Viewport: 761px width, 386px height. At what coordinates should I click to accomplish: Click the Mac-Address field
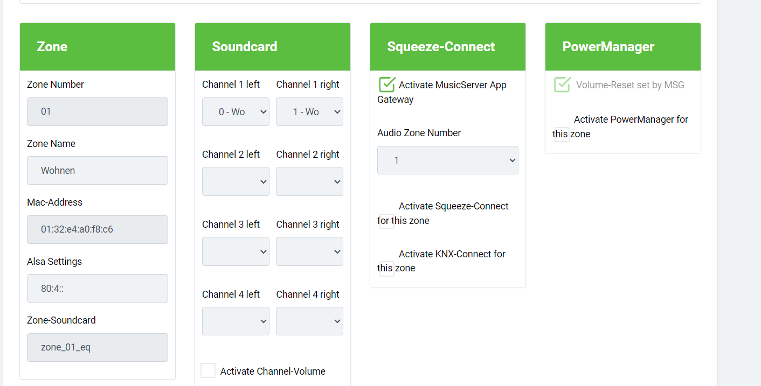coord(98,230)
